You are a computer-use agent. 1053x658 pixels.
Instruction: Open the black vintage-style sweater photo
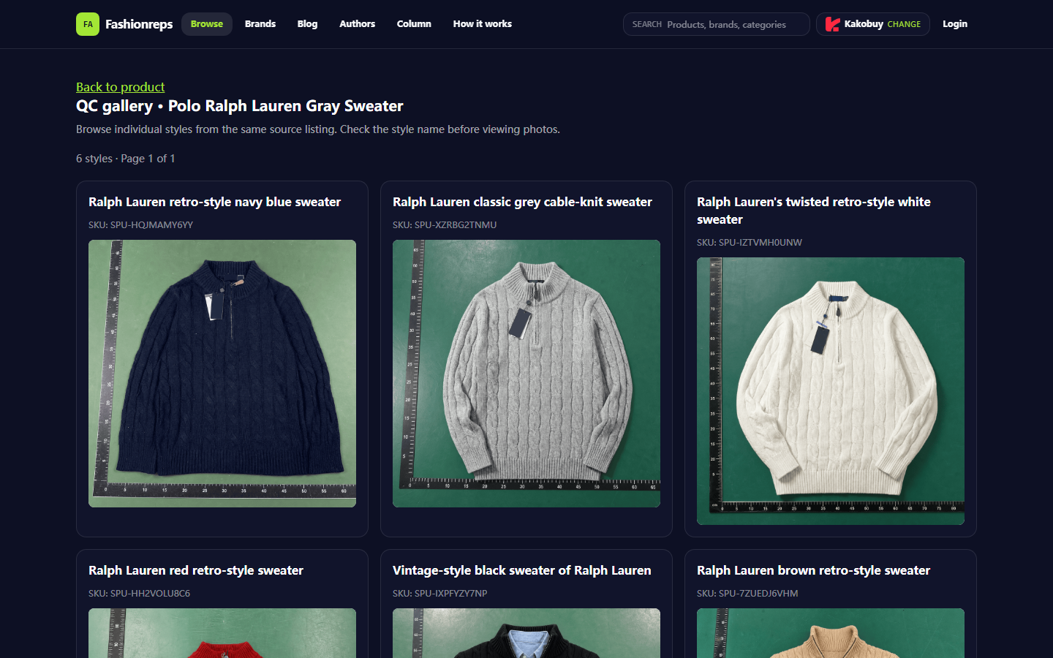click(x=526, y=633)
